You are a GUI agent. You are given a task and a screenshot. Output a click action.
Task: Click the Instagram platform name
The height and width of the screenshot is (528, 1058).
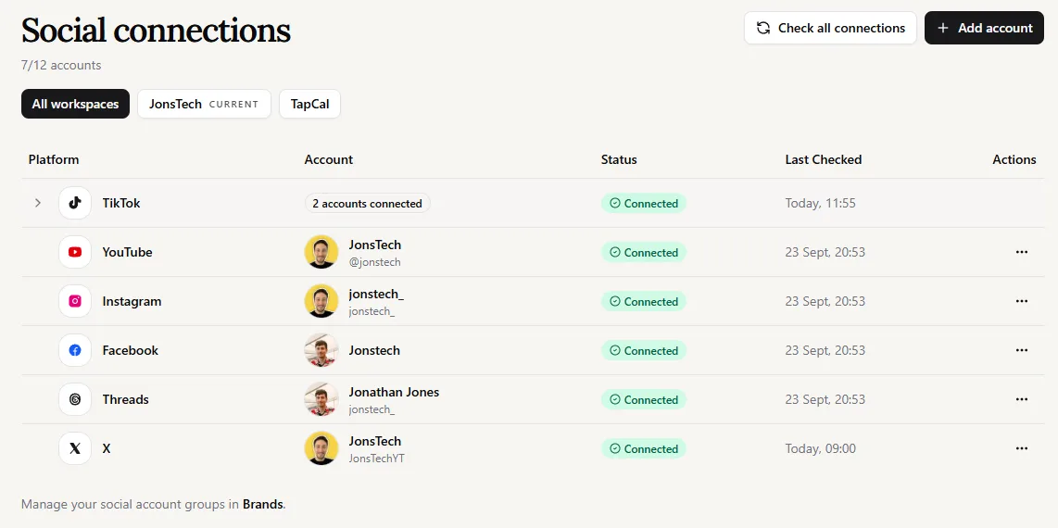pos(132,301)
